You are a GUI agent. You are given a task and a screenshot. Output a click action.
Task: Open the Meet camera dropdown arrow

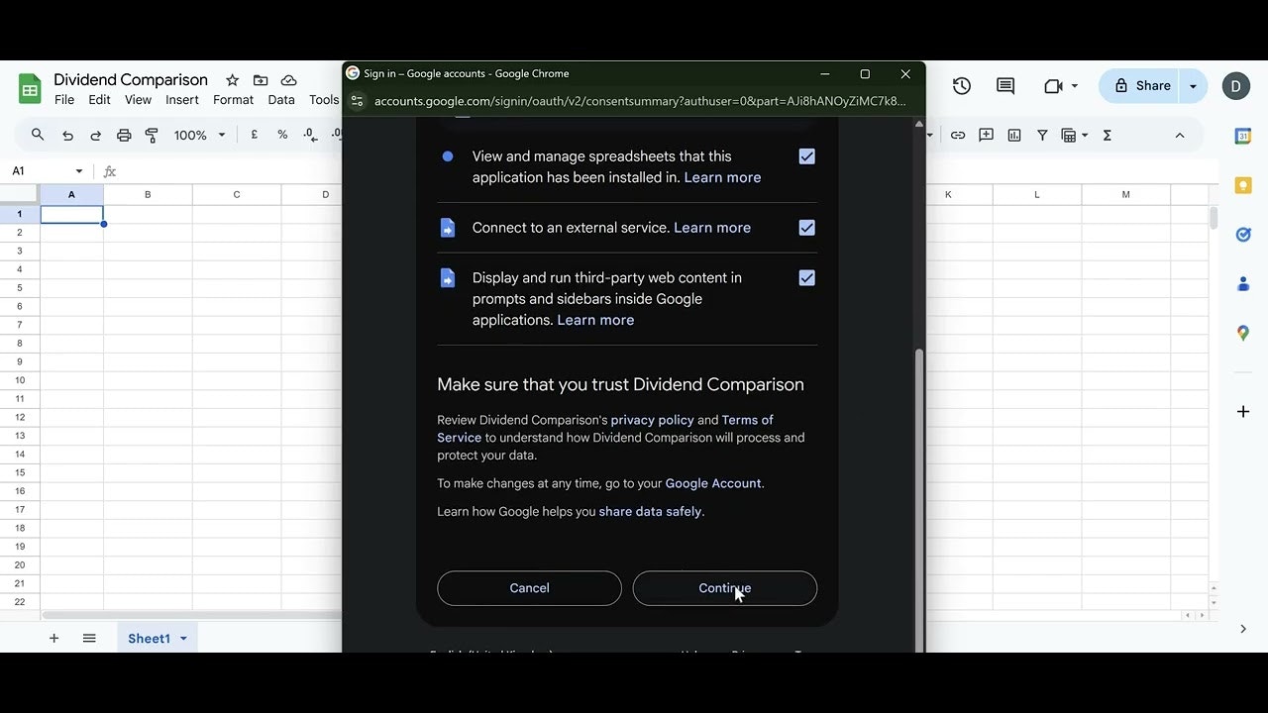tap(1075, 86)
